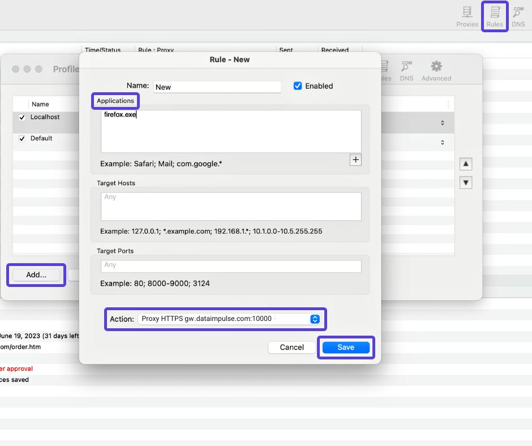Move rule down with the down arrow
This screenshot has width=532, height=446.
coord(466,183)
